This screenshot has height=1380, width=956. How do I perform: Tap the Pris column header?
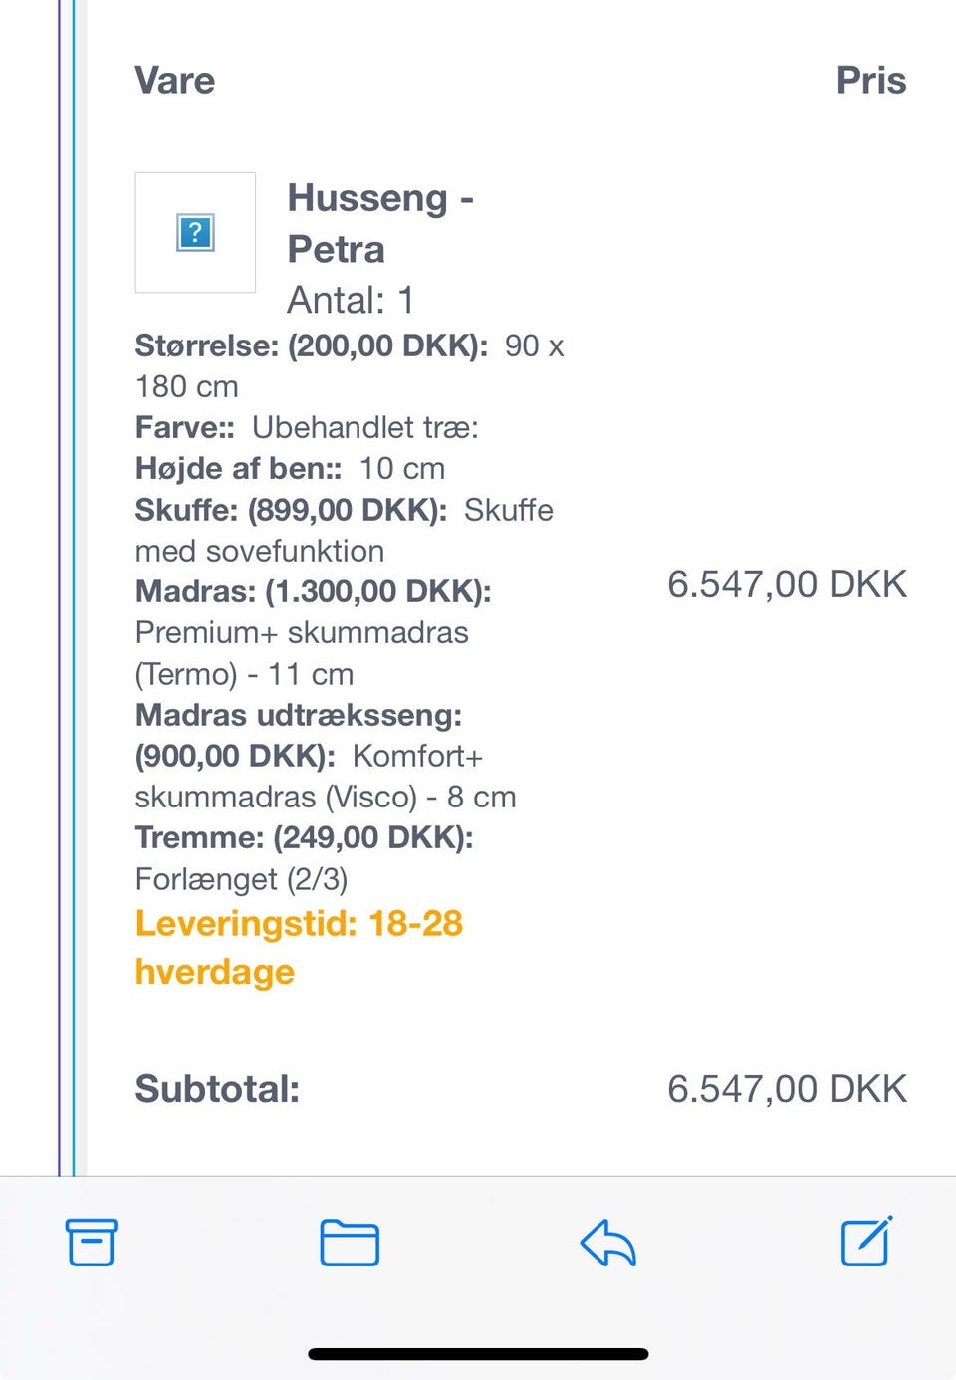(871, 80)
